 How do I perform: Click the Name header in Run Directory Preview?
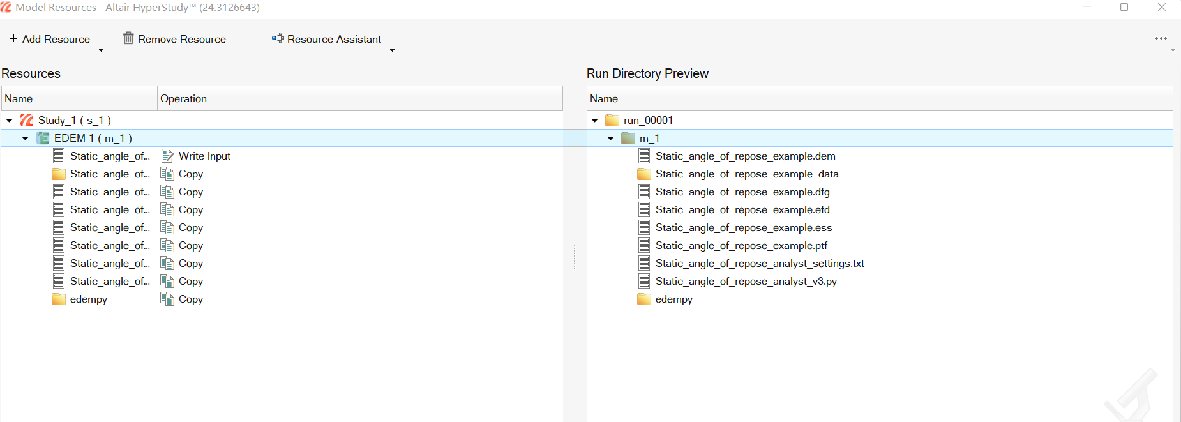pos(880,98)
